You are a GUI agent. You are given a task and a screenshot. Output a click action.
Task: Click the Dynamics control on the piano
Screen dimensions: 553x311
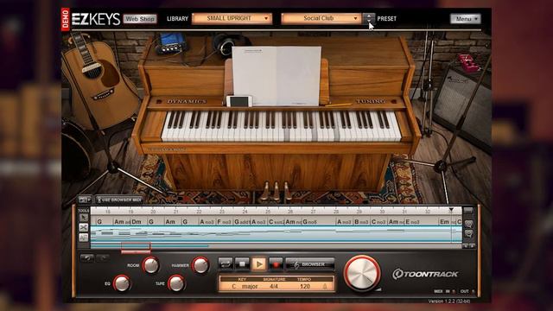187,102
